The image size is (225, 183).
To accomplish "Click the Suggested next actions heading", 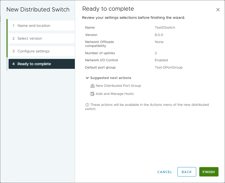I will point(111,78).
